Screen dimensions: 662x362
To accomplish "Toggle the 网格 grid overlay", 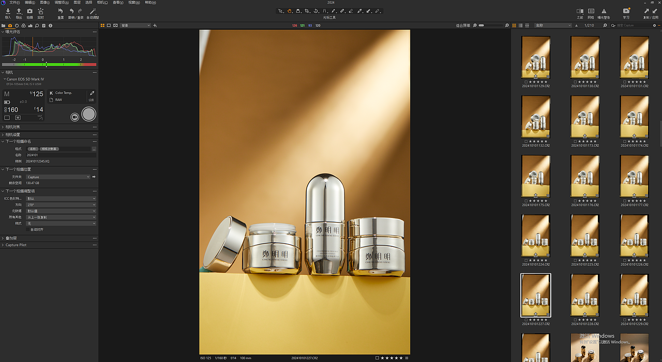I will pyautogui.click(x=591, y=11).
